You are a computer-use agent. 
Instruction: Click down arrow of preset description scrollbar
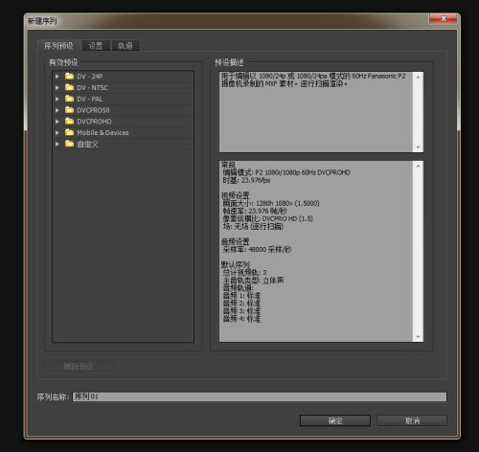click(418, 147)
